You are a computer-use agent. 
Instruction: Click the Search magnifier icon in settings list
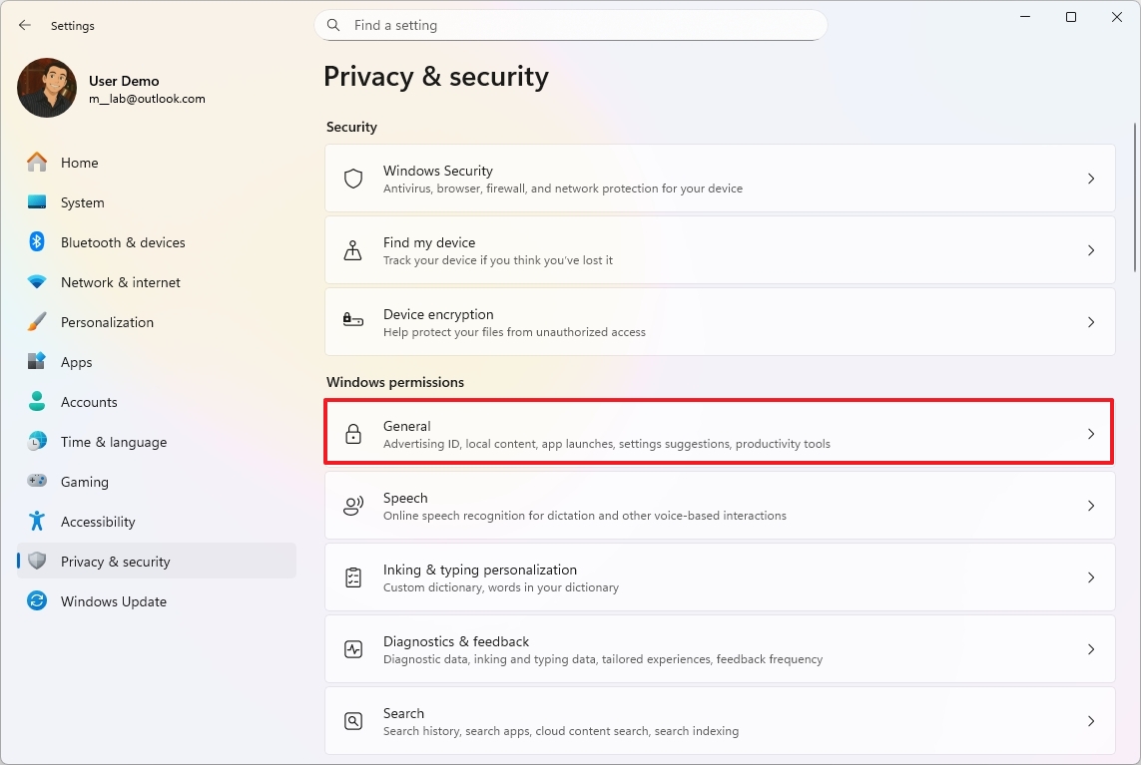pyautogui.click(x=352, y=720)
